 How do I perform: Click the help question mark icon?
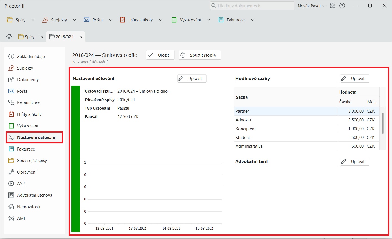(342, 6)
